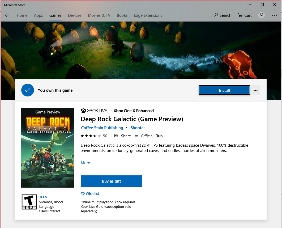This screenshot has width=282, height=228.
Task: Open the shopping Cart
Action: [x=245, y=15]
